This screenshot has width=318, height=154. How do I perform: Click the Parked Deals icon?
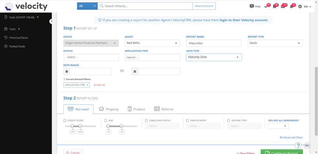click(x=6, y=46)
